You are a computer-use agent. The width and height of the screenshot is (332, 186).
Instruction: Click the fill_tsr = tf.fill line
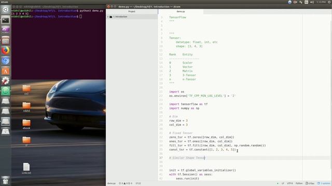tap(217, 146)
